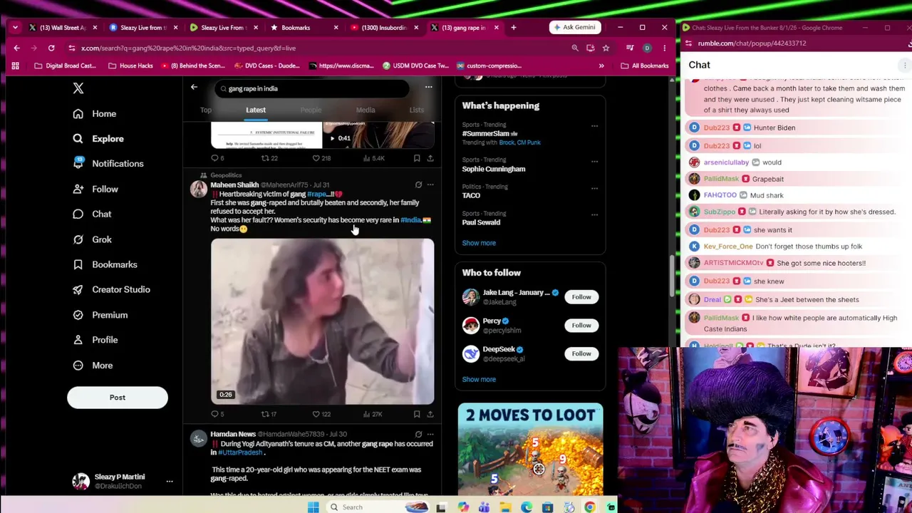Open House Hacks bookmark folder
The height and width of the screenshot is (513, 912).
coord(130,66)
